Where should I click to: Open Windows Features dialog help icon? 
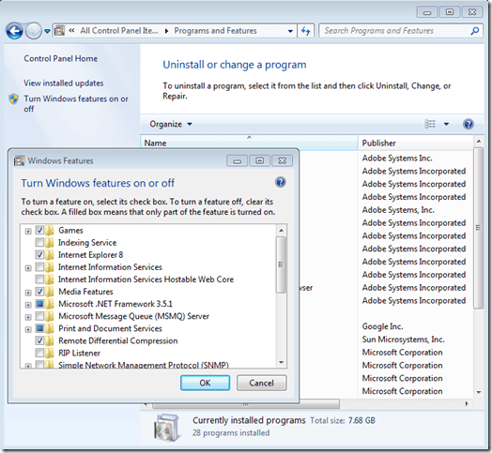[280, 182]
